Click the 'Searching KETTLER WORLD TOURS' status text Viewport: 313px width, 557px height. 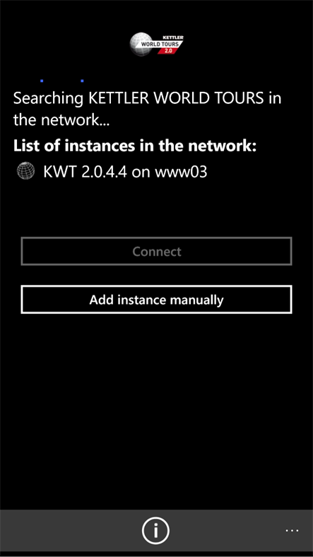point(140,98)
